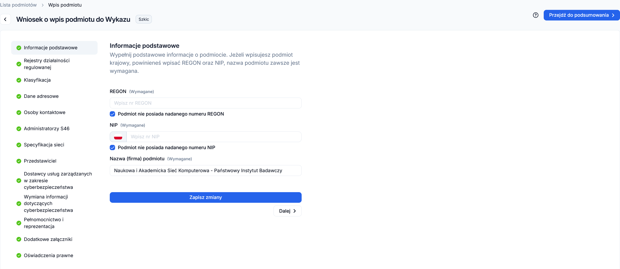The image size is (620, 269).
Task: Click the green checkmark beside Dane adresowe
Action: tap(19, 96)
